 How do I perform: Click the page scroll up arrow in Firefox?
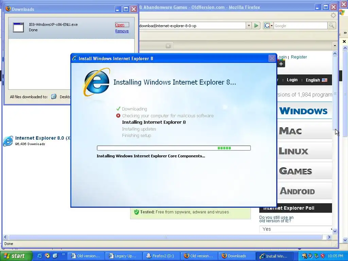pyautogui.click(x=335, y=53)
